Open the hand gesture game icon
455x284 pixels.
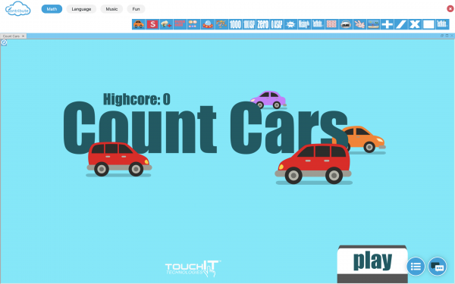tap(359, 24)
